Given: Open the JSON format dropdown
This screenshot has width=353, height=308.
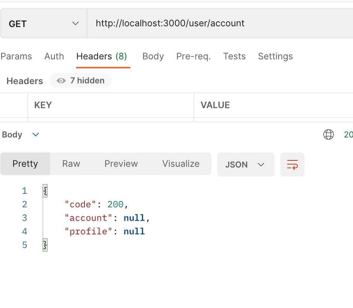Looking at the screenshot, I should click(x=246, y=165).
